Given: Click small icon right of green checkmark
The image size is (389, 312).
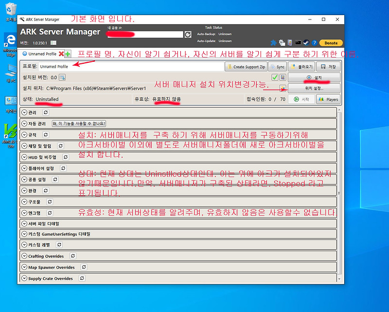Looking at the screenshot, I should point(283,77).
